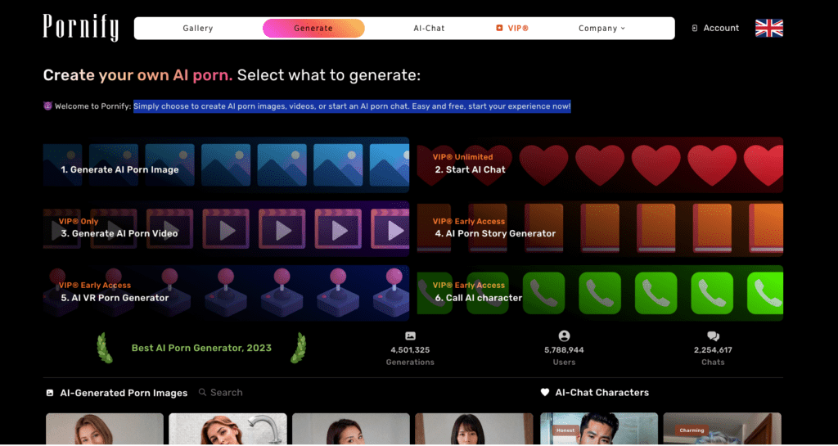Click the 4,501,325 generations count
Screen dimensions: 838x446
click(411, 350)
